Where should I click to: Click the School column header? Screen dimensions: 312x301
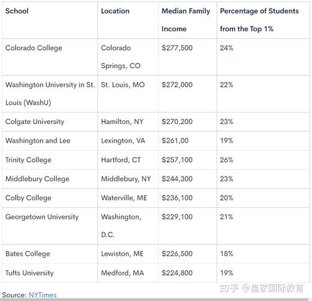click(x=17, y=11)
